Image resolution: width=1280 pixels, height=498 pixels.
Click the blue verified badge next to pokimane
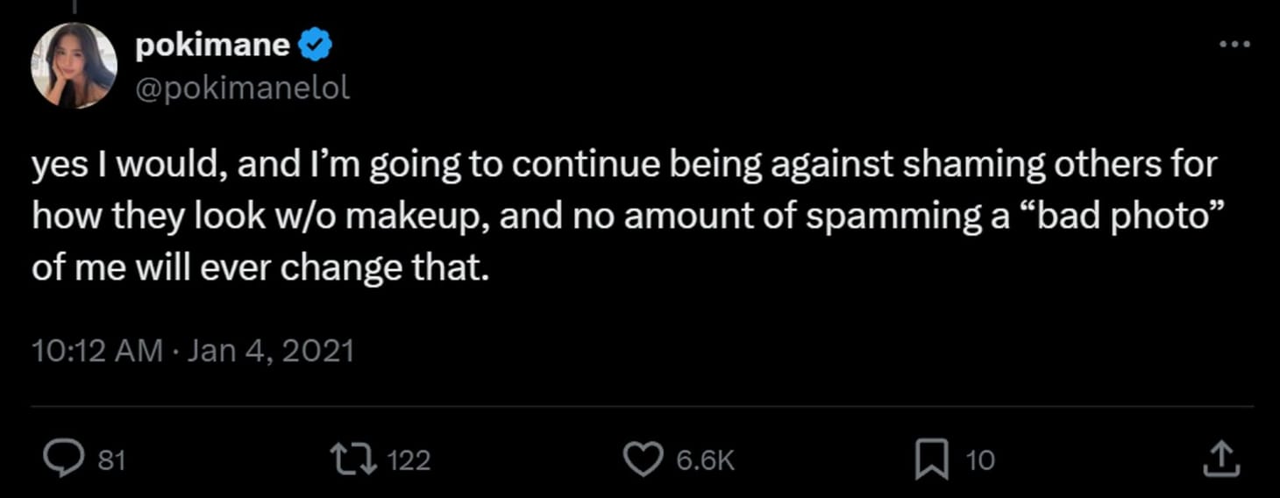click(x=316, y=45)
